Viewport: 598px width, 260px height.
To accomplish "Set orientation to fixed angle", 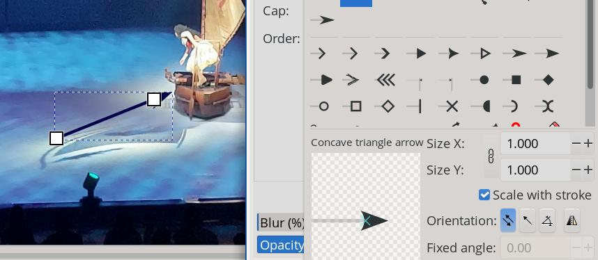I will click(x=547, y=221).
